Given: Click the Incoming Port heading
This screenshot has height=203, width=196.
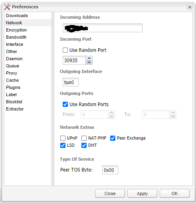Looking at the screenshot, I should pos(76,39).
